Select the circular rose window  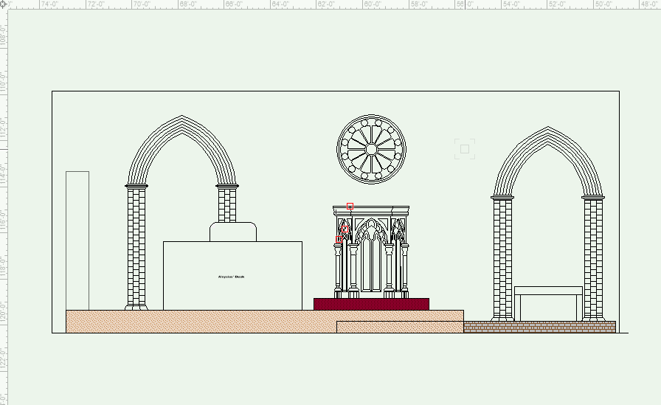[x=371, y=149]
